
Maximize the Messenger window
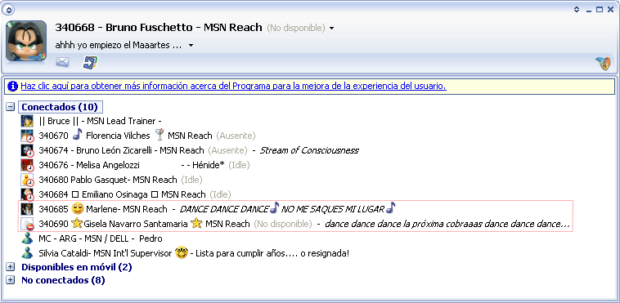pyautogui.click(x=600, y=10)
